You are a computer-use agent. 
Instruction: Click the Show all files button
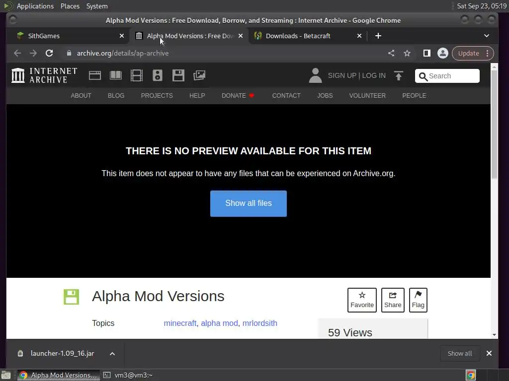249,203
